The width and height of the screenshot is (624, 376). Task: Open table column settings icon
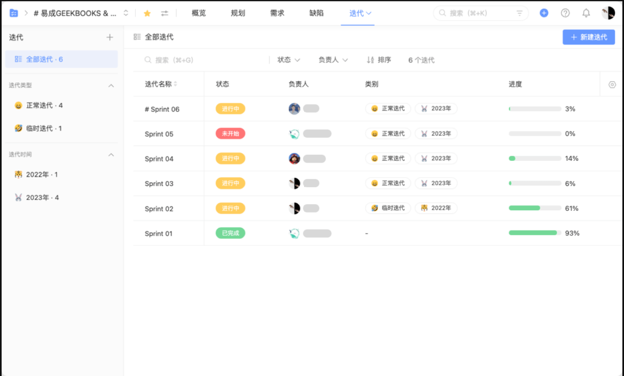(612, 85)
